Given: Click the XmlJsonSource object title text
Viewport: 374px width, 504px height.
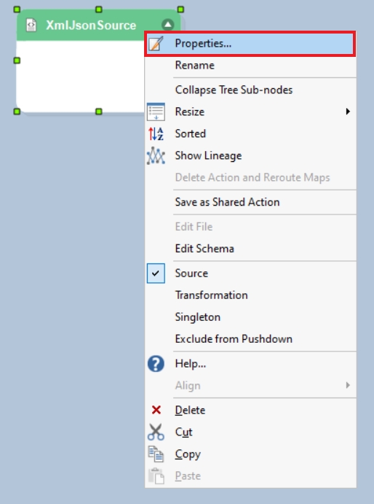Looking at the screenshot, I should coord(91,25).
